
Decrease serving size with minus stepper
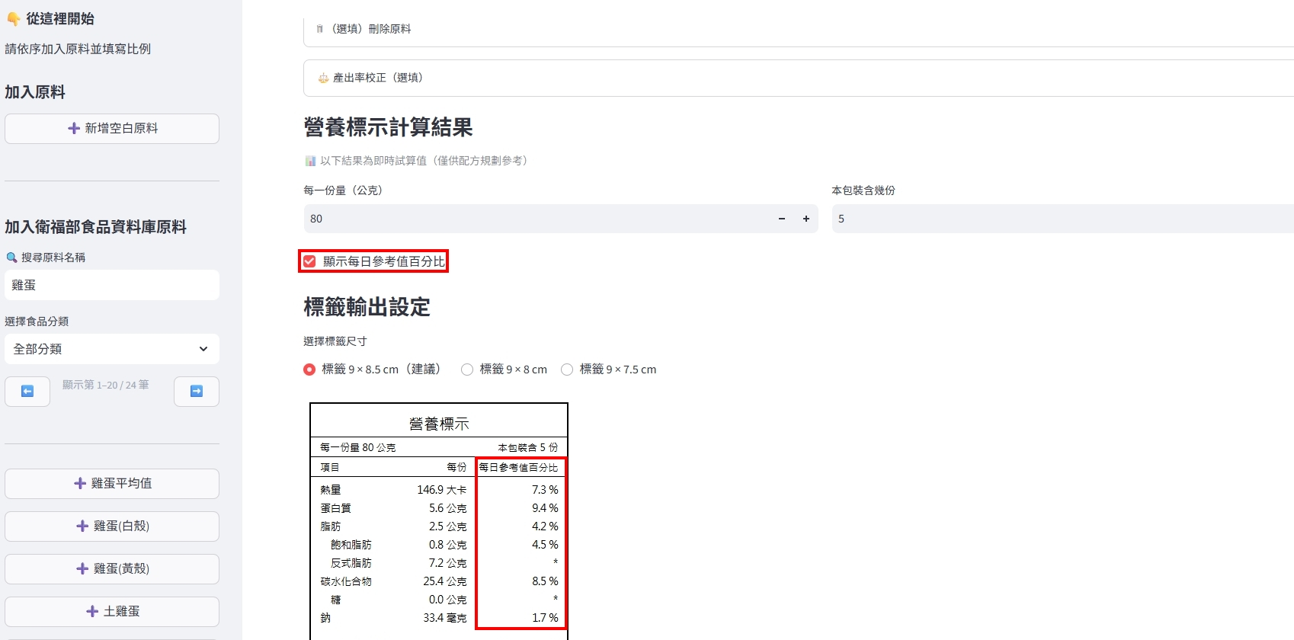coord(782,219)
